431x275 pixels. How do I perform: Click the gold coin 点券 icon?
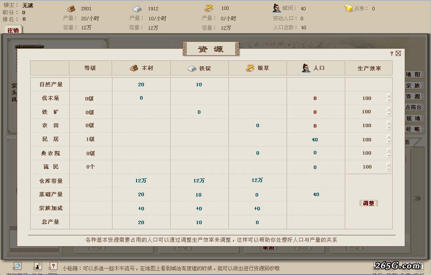349,8
